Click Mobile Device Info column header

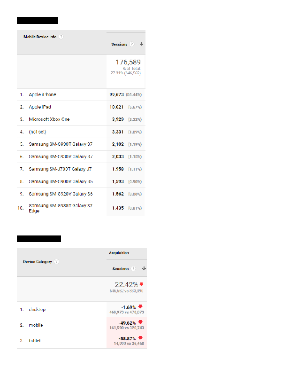[40, 37]
